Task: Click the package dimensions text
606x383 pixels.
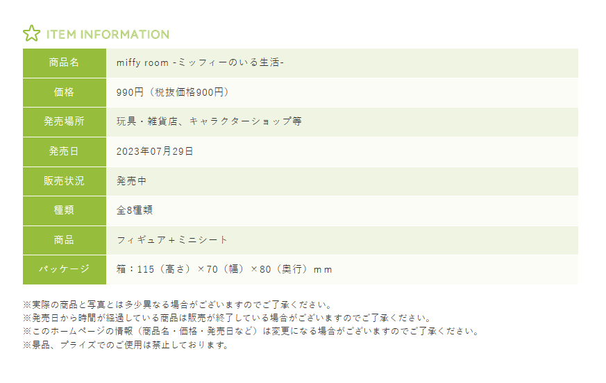Action: click(x=225, y=269)
